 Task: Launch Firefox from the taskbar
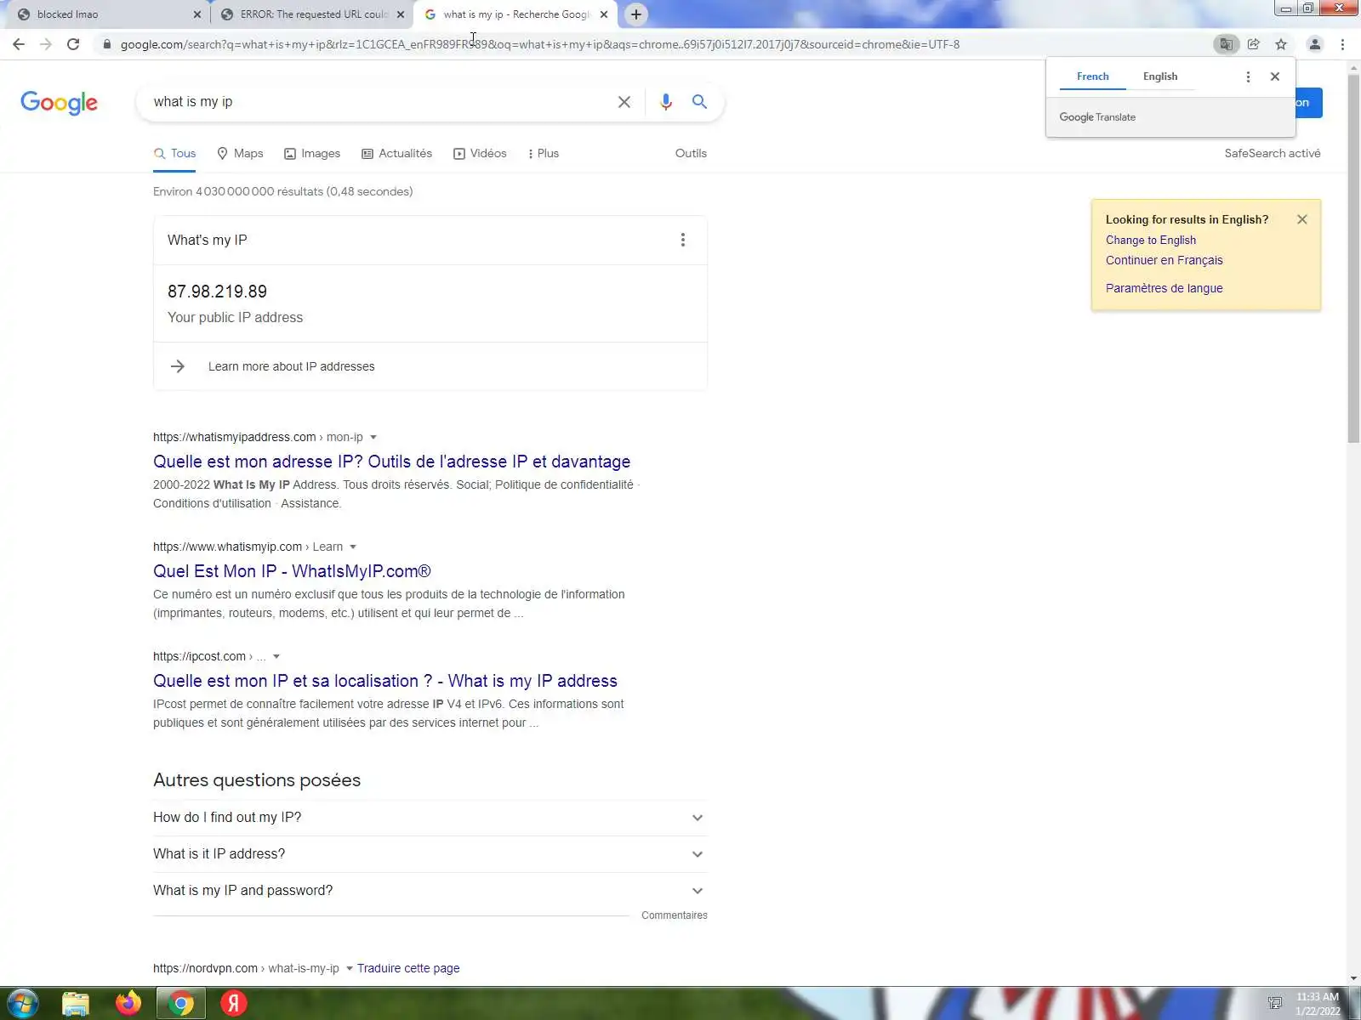128,1004
